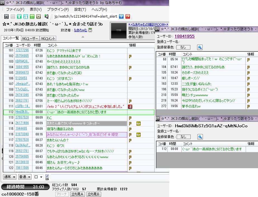Viewport: 258px width, 197px height.
Task: Click the disabled アリーナ room button
Action: click(x=62, y=194)
